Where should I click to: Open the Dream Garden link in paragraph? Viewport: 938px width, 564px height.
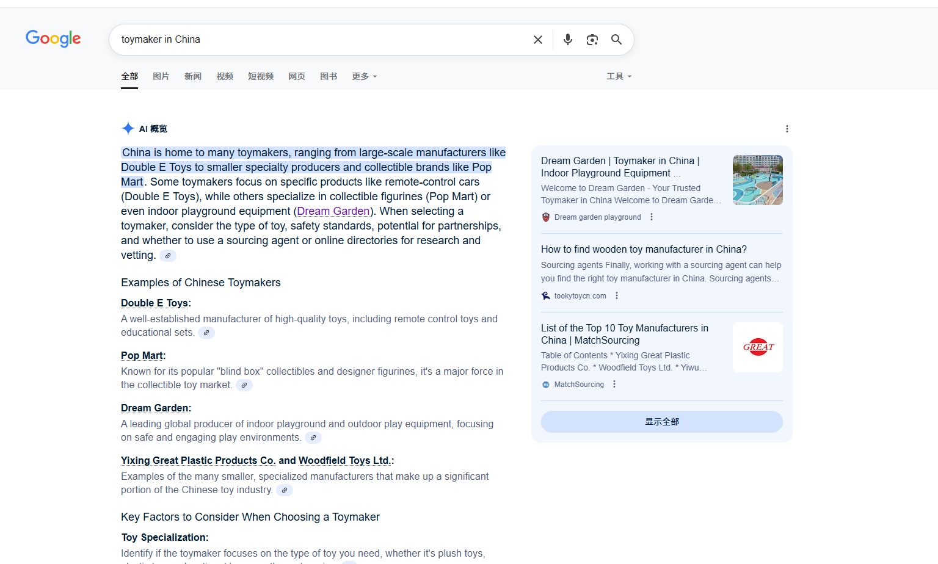click(x=333, y=211)
